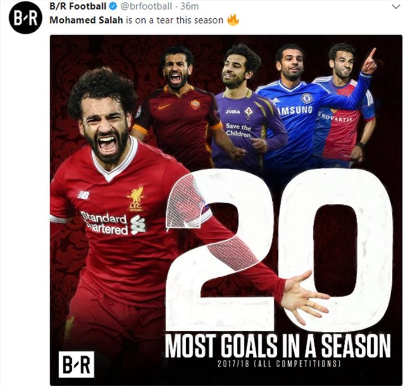Click the bold Mohamed Salah text

click(x=86, y=20)
